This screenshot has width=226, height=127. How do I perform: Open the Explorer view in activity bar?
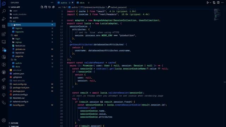(x=4, y=4)
